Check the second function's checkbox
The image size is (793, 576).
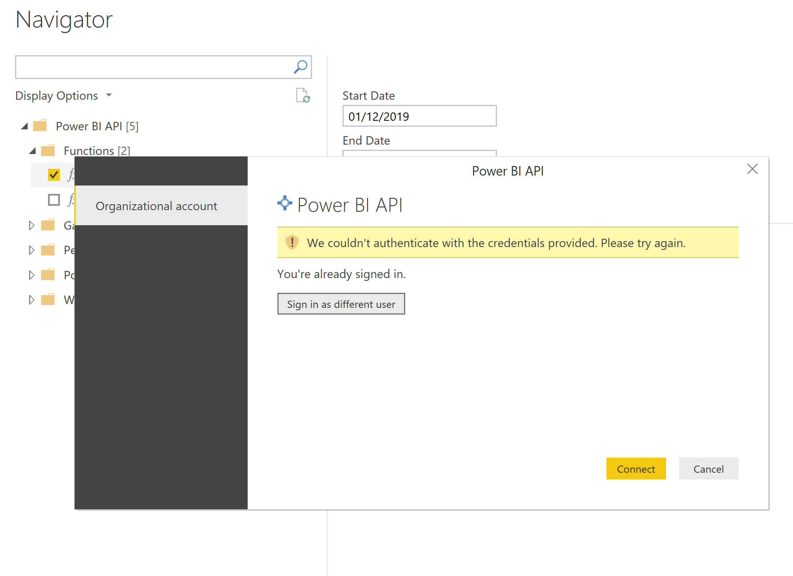pos(54,200)
